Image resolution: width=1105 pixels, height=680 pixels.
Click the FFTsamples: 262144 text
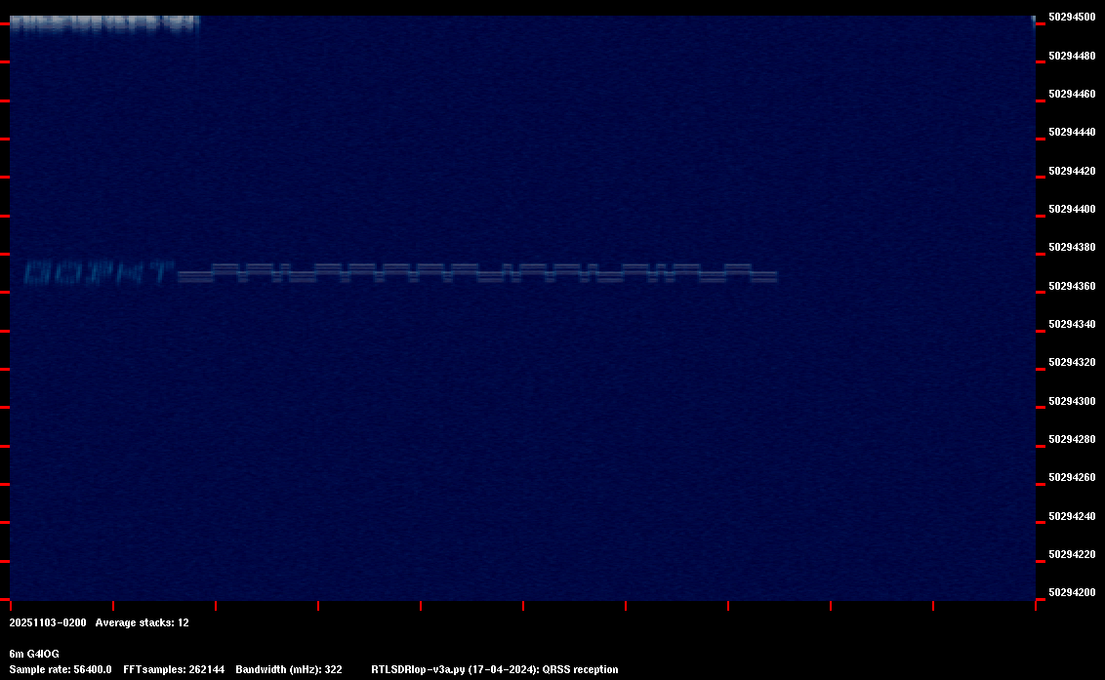click(x=174, y=669)
